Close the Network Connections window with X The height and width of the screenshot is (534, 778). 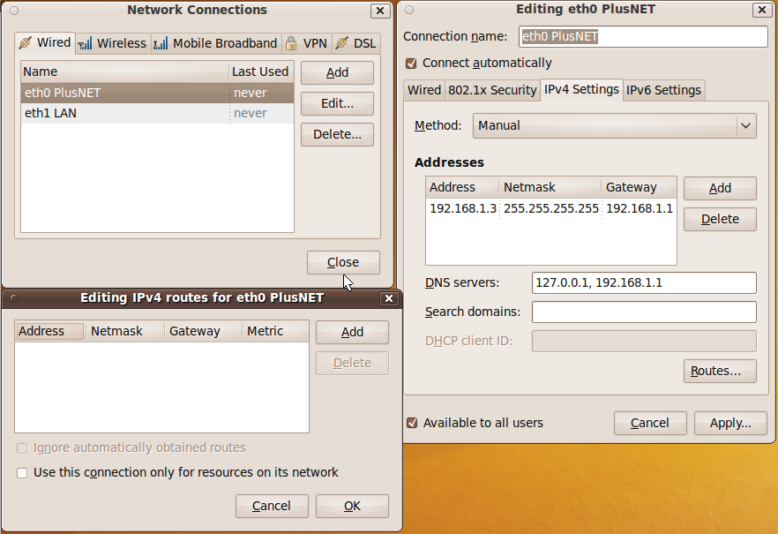[x=380, y=11]
